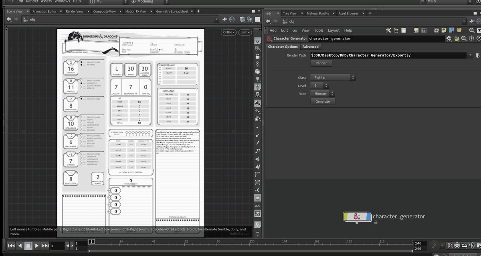Expand the scene view obj path dropdown
481x256 pixels.
coord(217,19)
